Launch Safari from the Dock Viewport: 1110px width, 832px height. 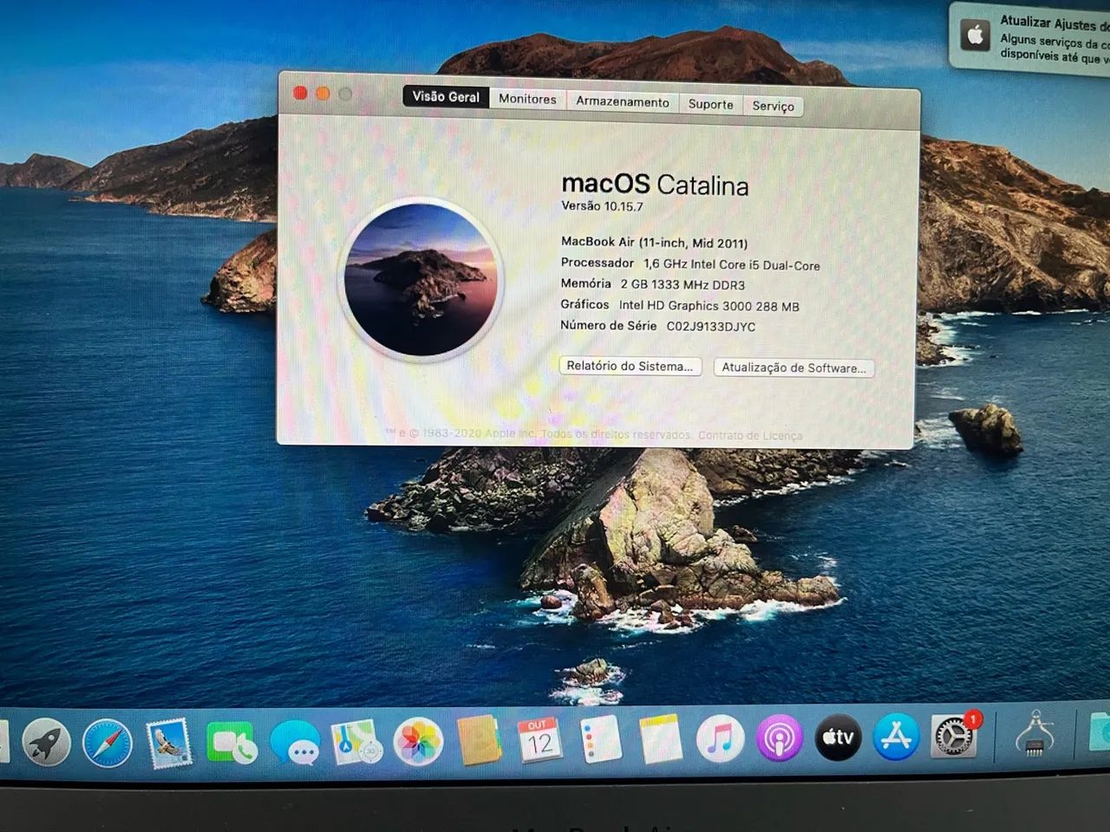click(108, 744)
